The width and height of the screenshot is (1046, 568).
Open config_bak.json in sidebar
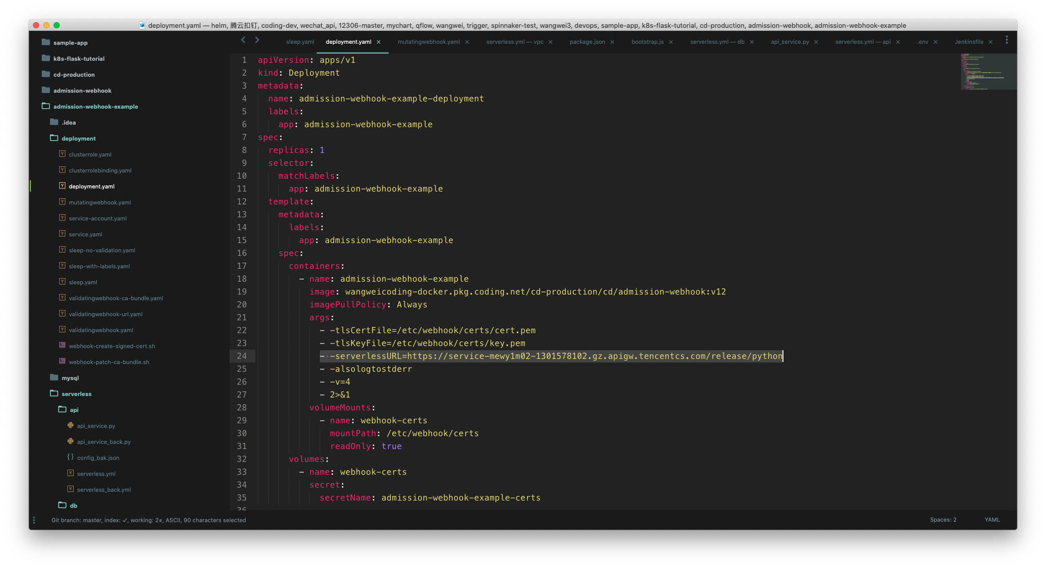click(98, 458)
